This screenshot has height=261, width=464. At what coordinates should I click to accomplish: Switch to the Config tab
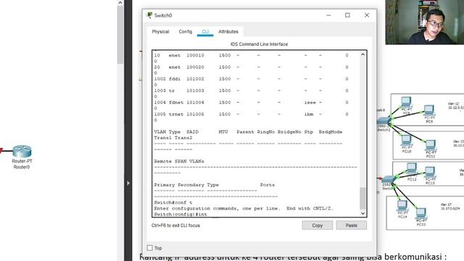pos(186,32)
